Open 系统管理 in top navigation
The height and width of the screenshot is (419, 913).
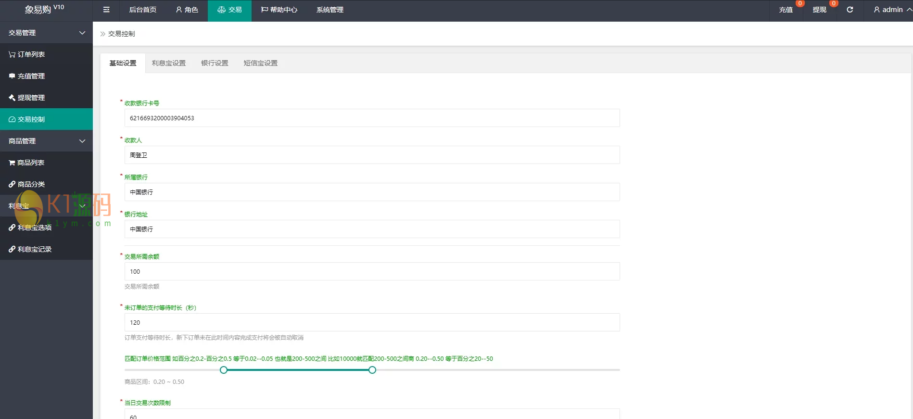pyautogui.click(x=330, y=10)
